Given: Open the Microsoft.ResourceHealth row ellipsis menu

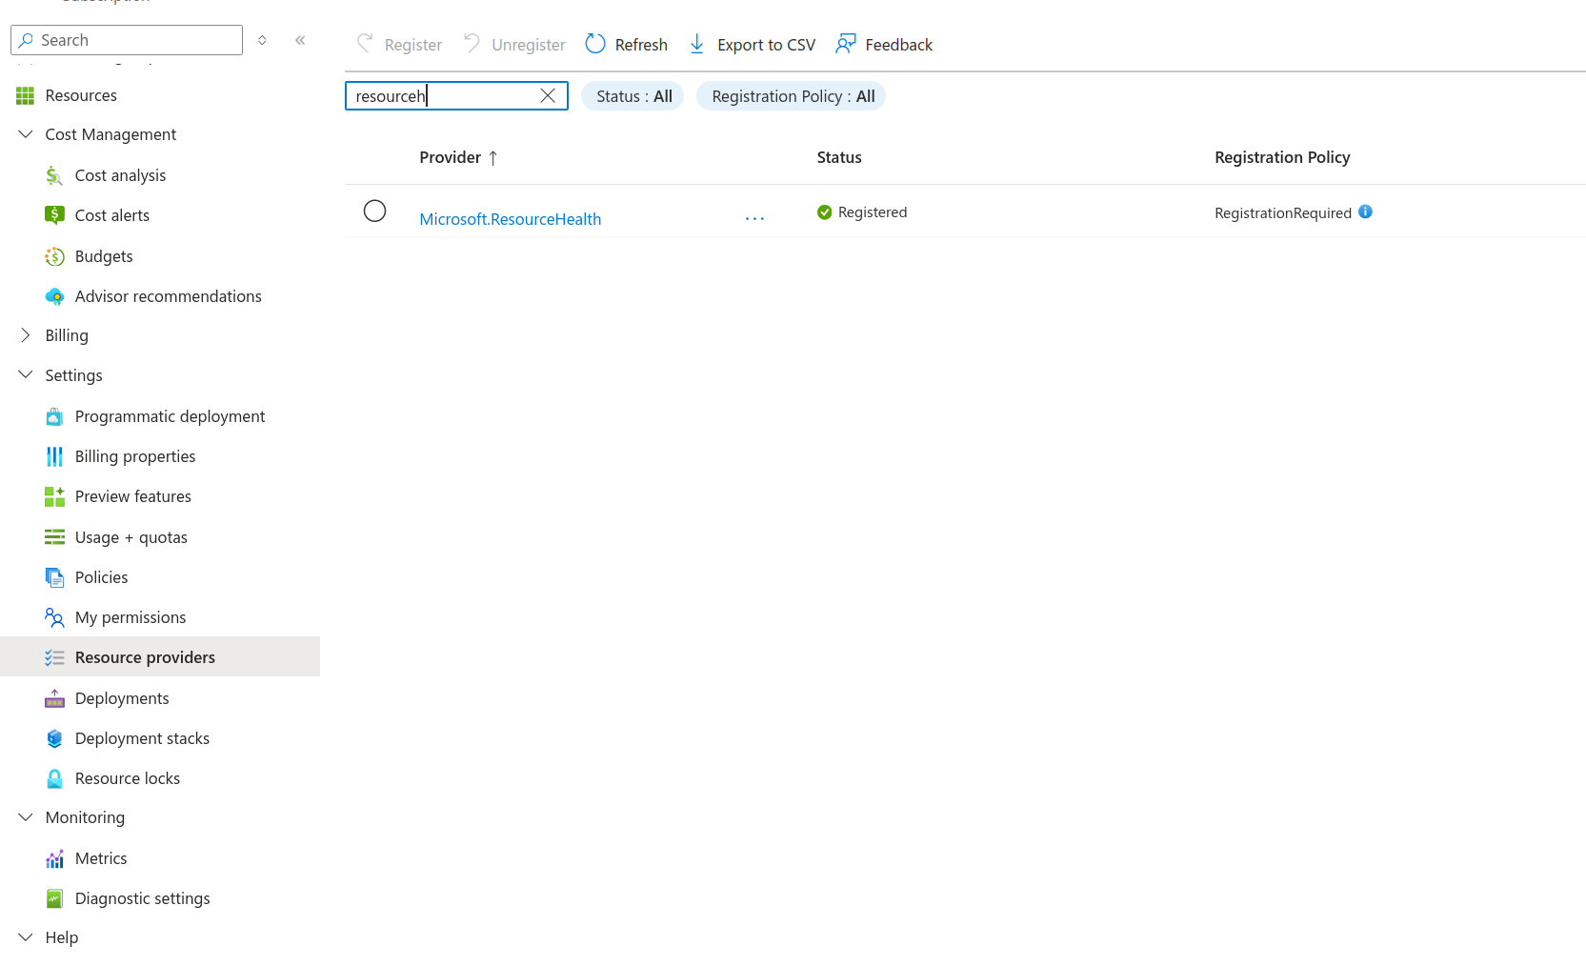Looking at the screenshot, I should click(755, 219).
